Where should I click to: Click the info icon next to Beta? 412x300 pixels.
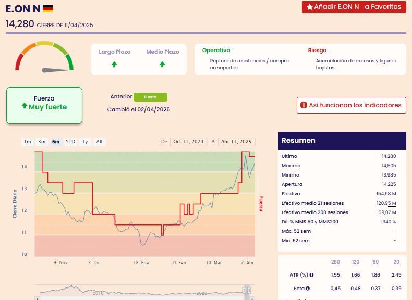[307, 288]
